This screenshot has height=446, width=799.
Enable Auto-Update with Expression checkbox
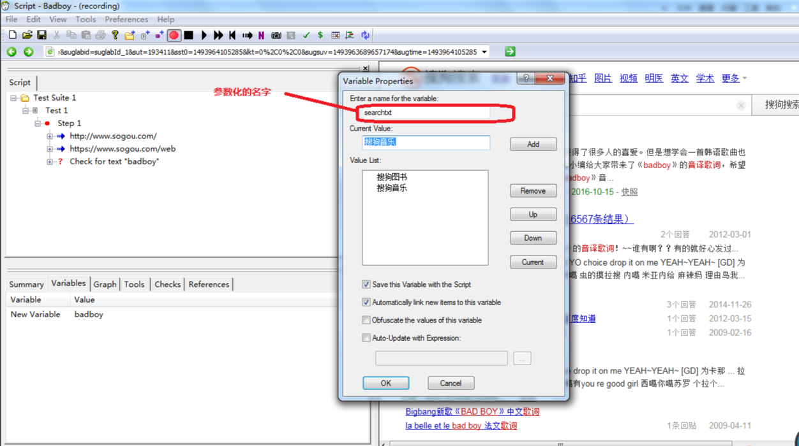click(366, 338)
